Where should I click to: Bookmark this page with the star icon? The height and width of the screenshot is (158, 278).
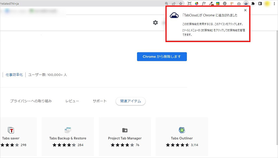(181, 3)
